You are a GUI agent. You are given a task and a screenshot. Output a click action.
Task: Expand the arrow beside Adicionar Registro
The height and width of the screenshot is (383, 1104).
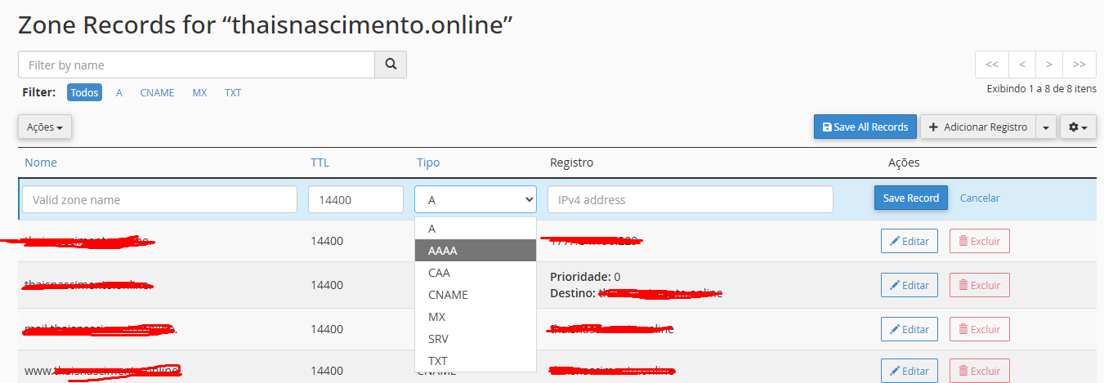1046,127
